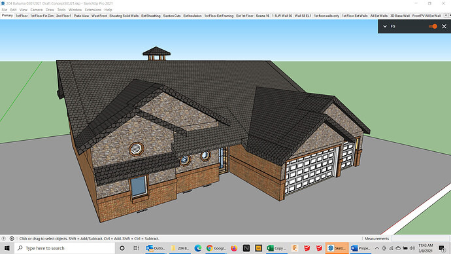Open the Window menu
Image resolution: width=451 pixels, height=254 pixels.
[x=75, y=10]
